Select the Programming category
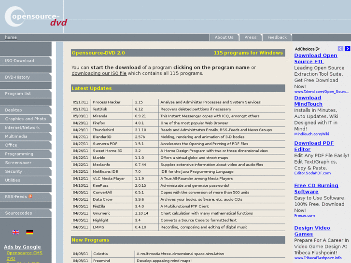 pos(26,154)
